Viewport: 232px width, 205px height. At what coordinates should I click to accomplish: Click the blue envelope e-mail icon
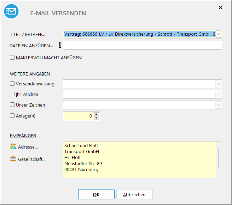click(x=11, y=11)
